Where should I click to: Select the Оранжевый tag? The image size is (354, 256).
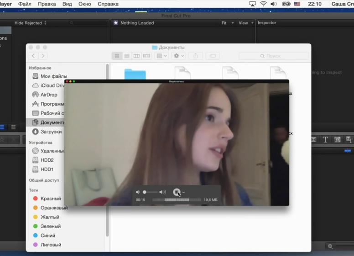pyautogui.click(x=50, y=208)
